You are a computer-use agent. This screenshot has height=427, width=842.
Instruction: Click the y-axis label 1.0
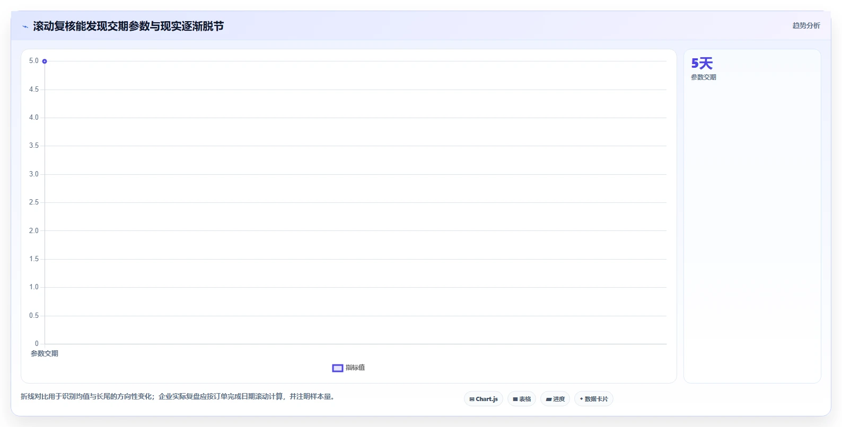(34, 287)
